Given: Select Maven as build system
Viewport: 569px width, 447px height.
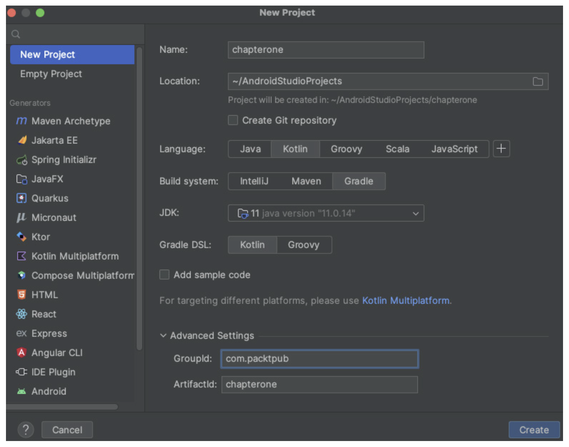Looking at the screenshot, I should click(306, 181).
